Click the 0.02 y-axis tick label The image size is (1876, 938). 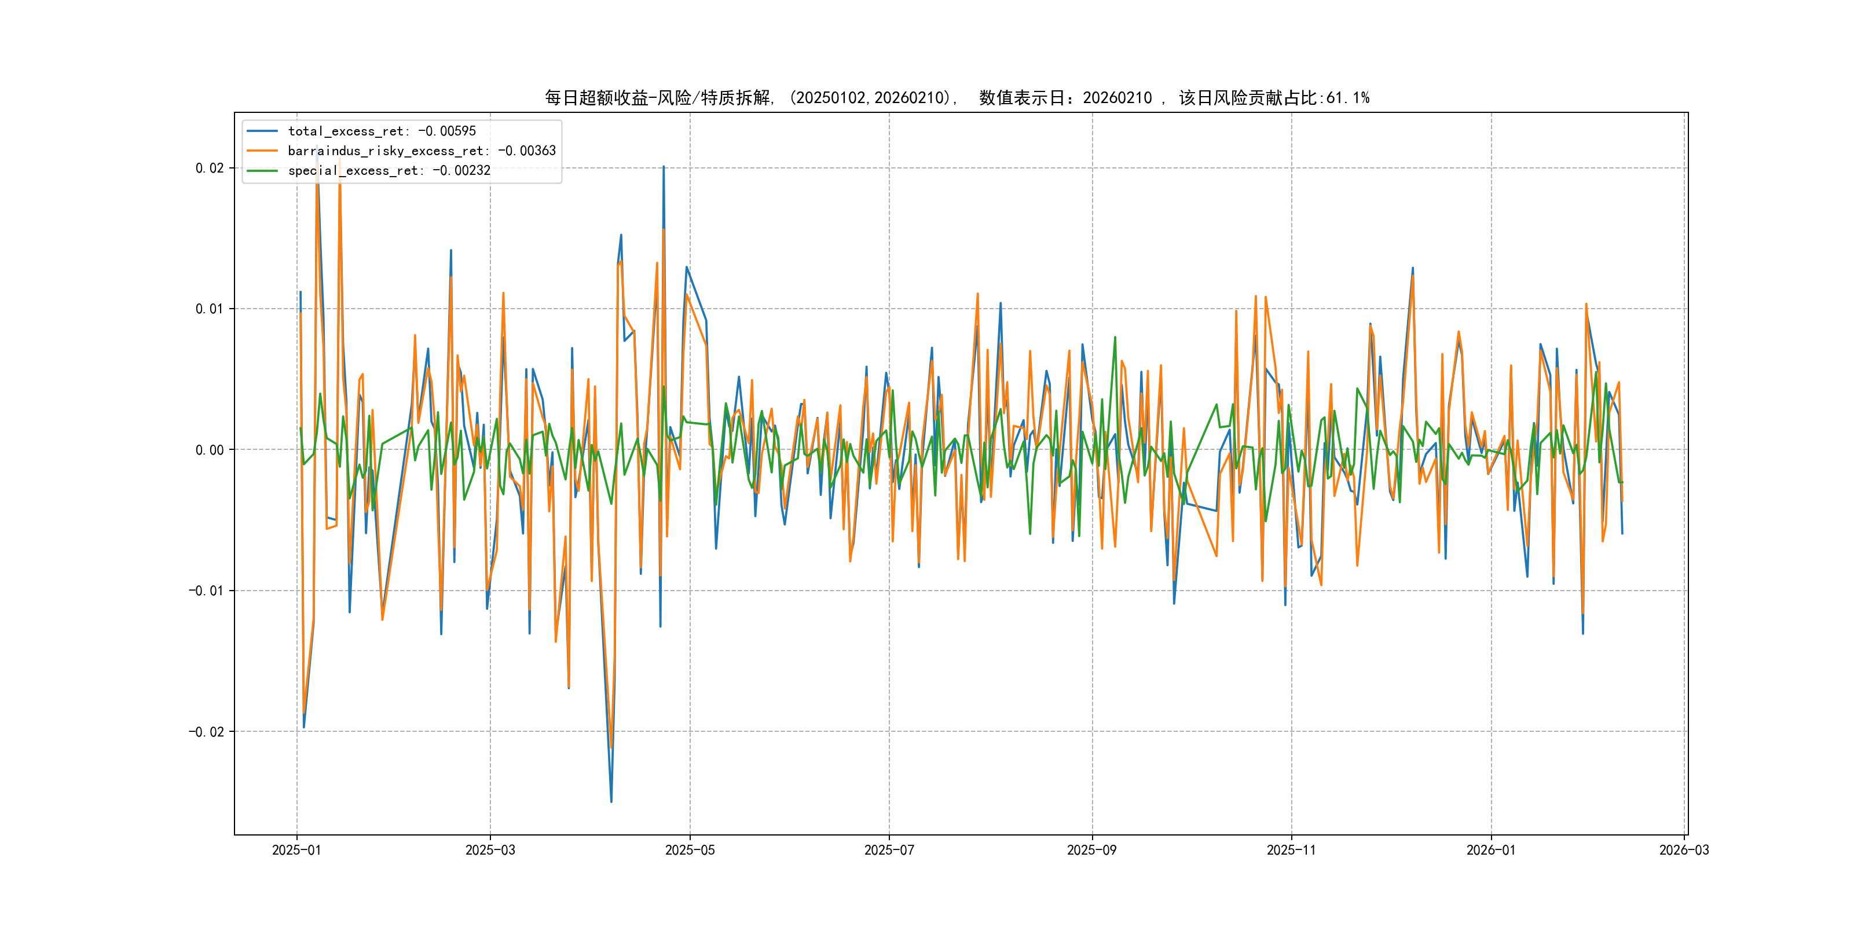coord(209,168)
